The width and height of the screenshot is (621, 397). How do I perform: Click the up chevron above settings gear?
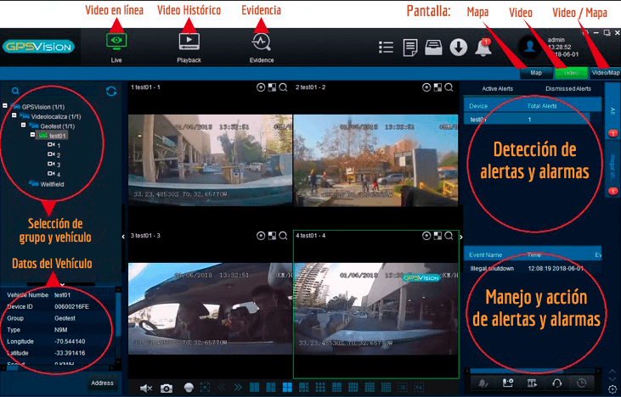pos(613,372)
